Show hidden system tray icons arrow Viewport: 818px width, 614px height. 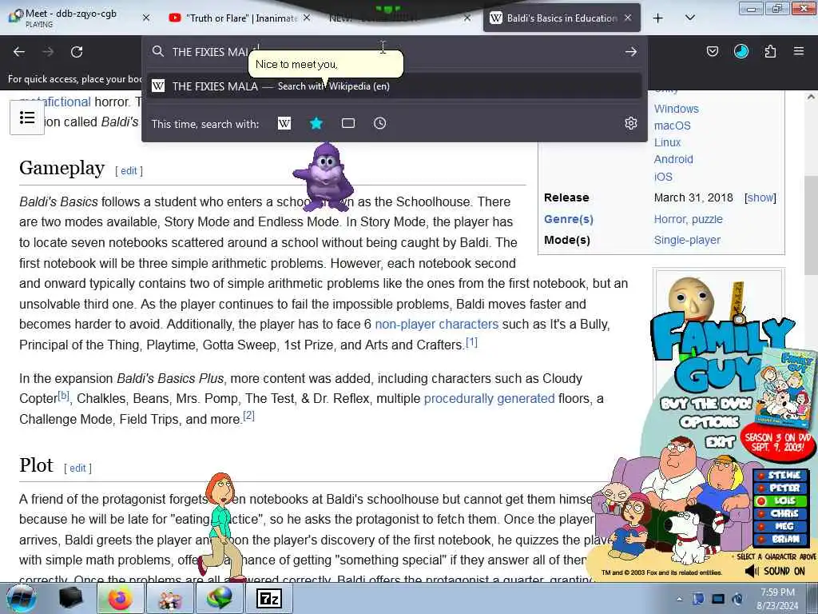[679, 599]
